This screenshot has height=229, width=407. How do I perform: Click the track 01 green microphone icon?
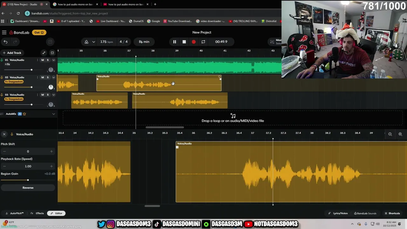2,60
